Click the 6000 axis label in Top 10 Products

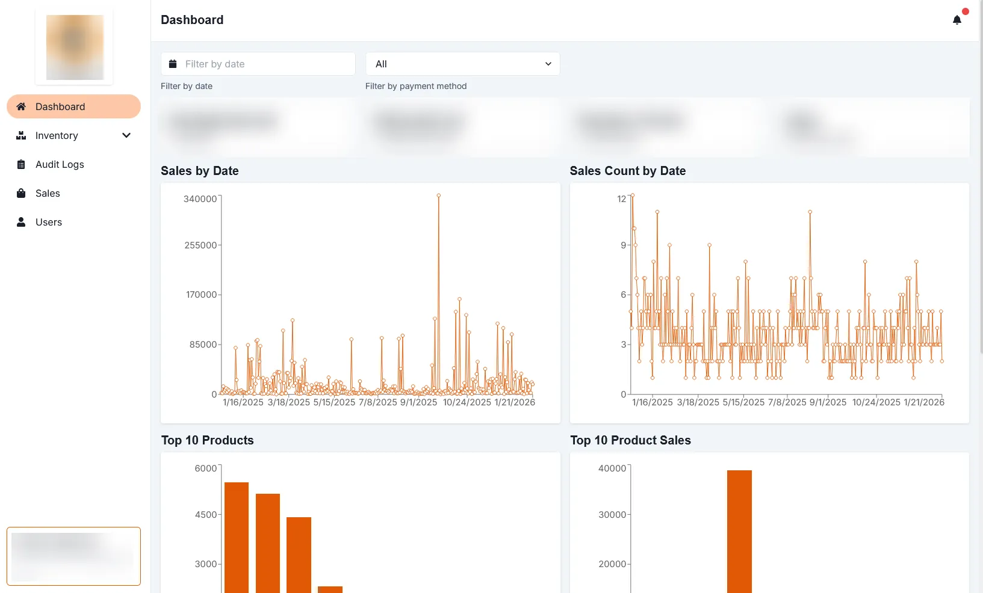coord(206,469)
